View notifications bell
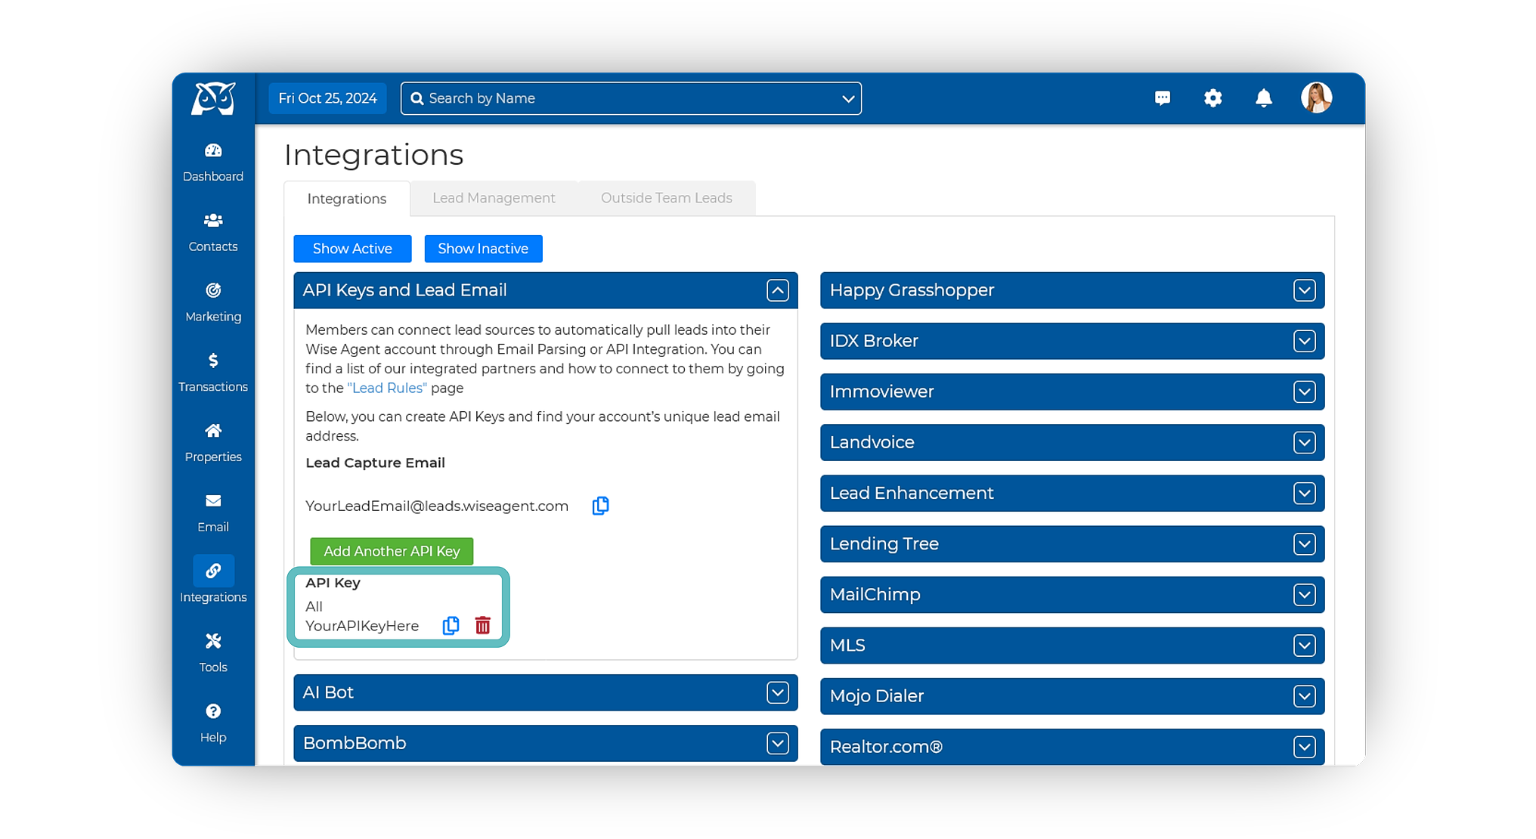This screenshot has width=1536, height=839. [1264, 98]
